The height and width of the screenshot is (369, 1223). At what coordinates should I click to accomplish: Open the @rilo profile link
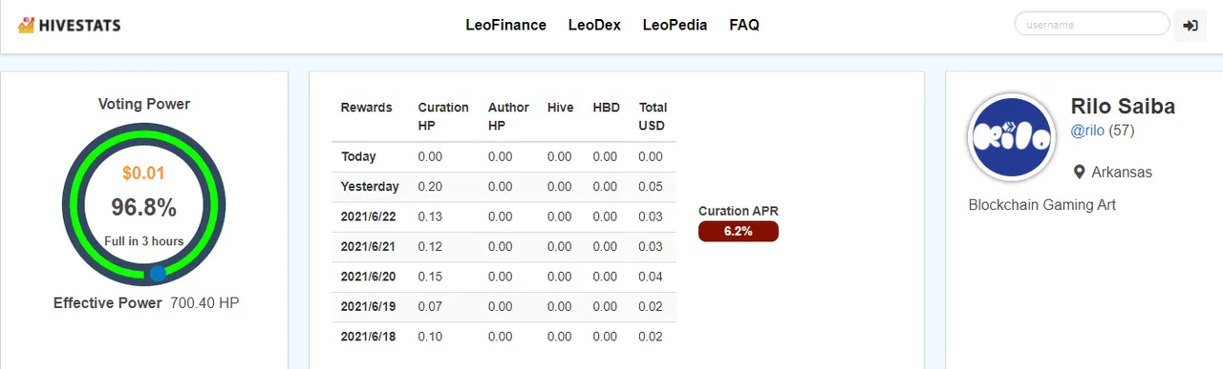1087,131
